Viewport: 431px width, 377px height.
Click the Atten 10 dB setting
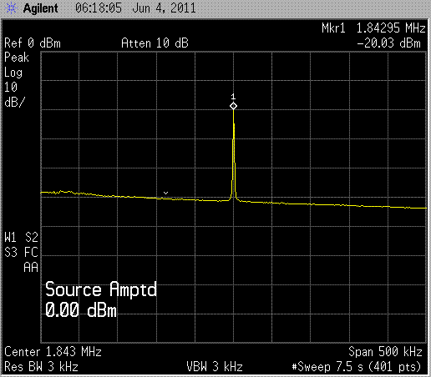(x=155, y=43)
